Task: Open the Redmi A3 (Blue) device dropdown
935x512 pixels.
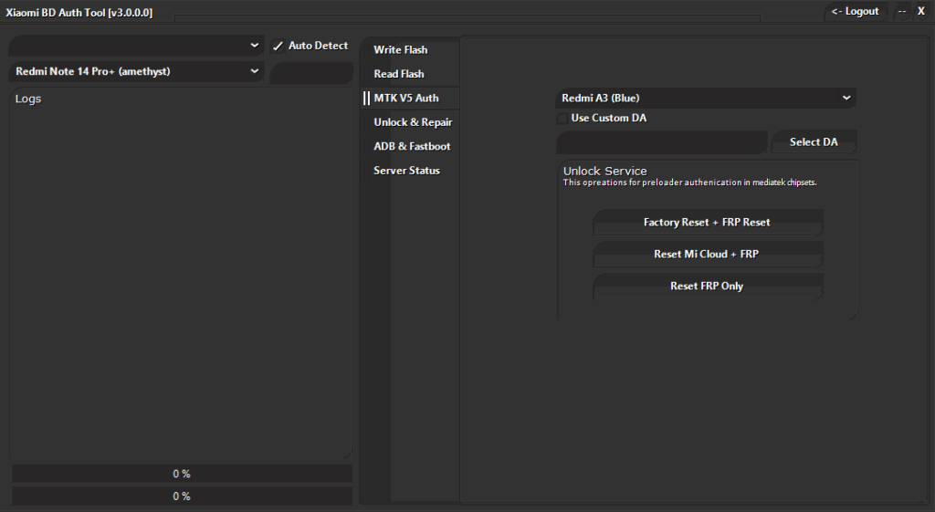Action: [705, 98]
